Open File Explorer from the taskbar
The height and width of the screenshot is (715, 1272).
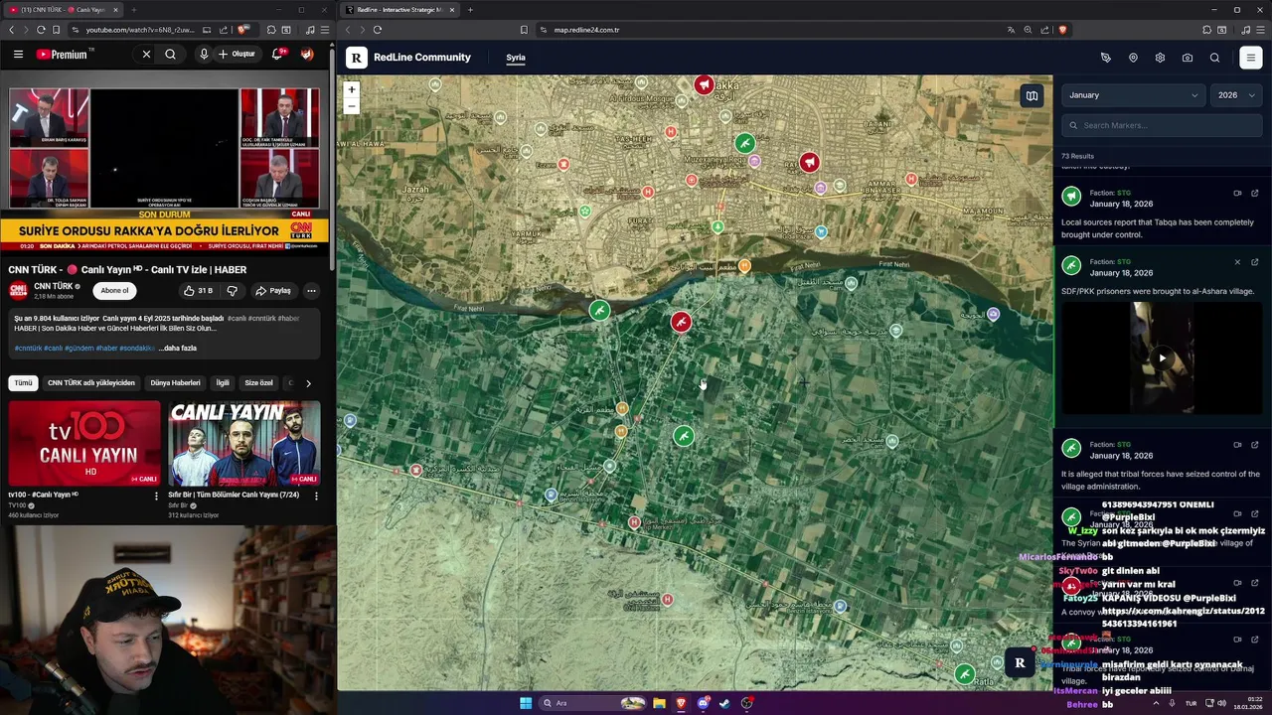click(x=659, y=703)
